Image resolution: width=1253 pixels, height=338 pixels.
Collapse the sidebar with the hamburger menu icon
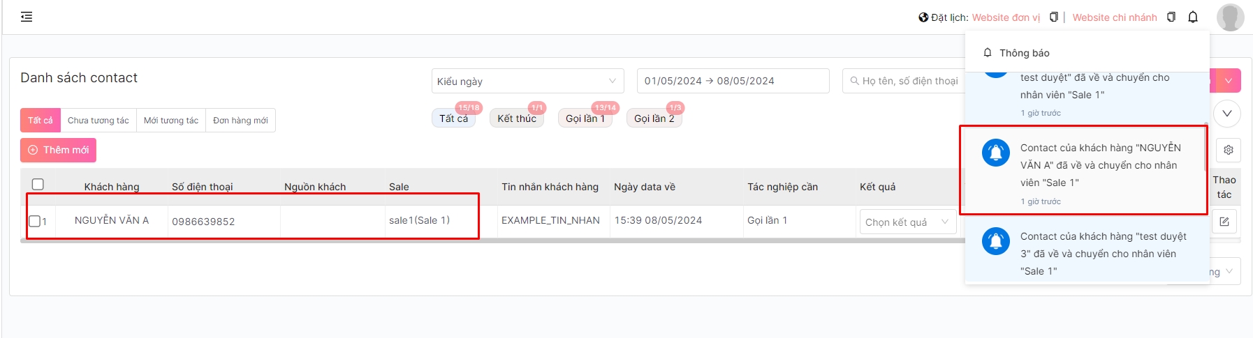click(x=27, y=17)
